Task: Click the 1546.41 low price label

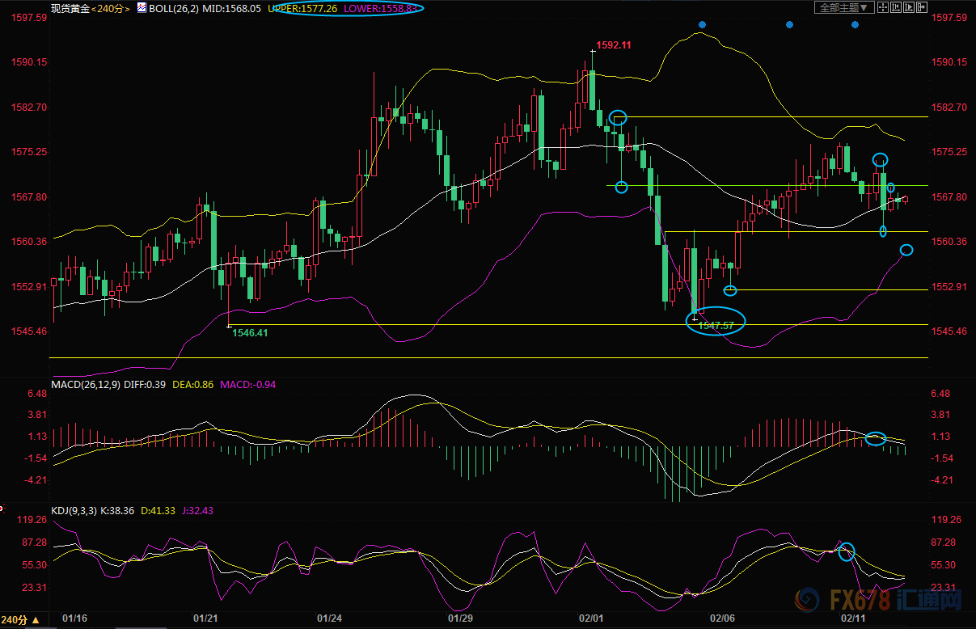Action: pos(250,332)
